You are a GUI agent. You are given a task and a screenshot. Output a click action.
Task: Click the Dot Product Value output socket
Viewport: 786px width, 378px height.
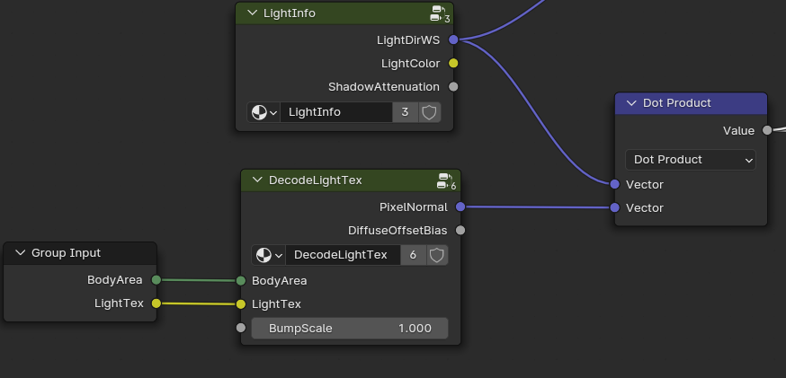tap(767, 131)
